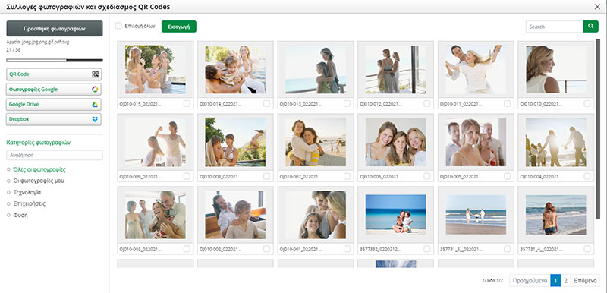Image resolution: width=607 pixels, height=293 pixels.
Task: Click the green Εισαγωγή button
Action: coord(179,27)
